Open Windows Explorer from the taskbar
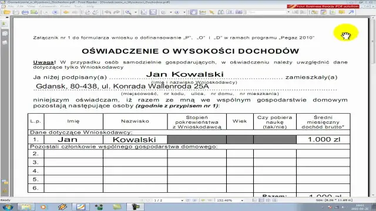376x211 pixels. (x=26, y=207)
